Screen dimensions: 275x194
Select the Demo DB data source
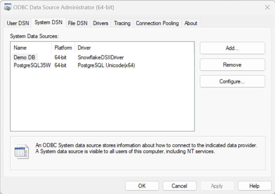[x=24, y=57]
